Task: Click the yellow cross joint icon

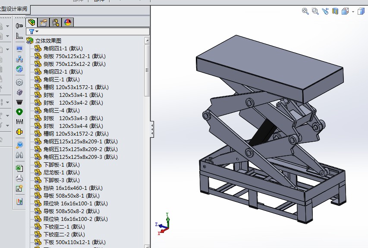Action: [x=19, y=132]
